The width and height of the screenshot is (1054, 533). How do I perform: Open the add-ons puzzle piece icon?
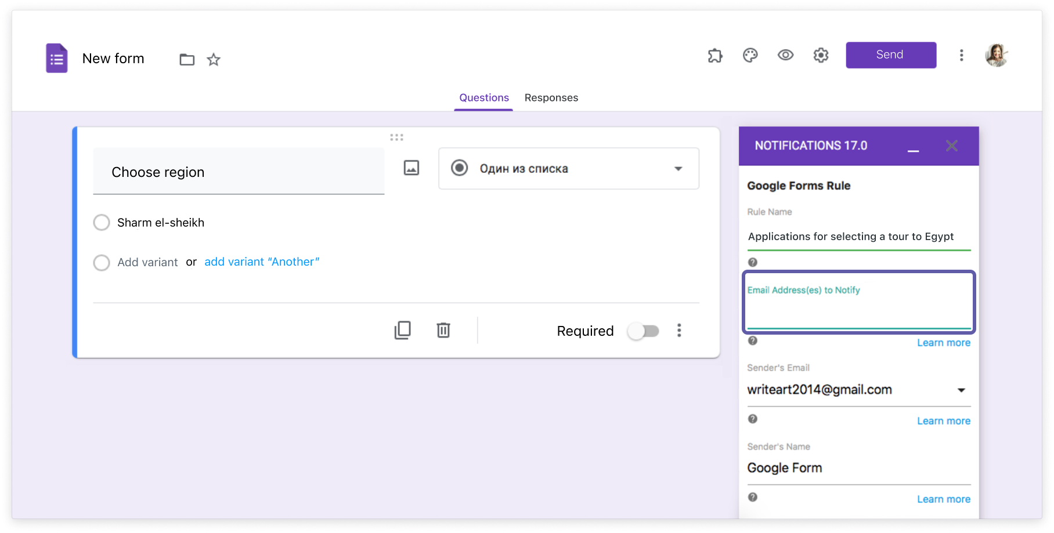[715, 55]
